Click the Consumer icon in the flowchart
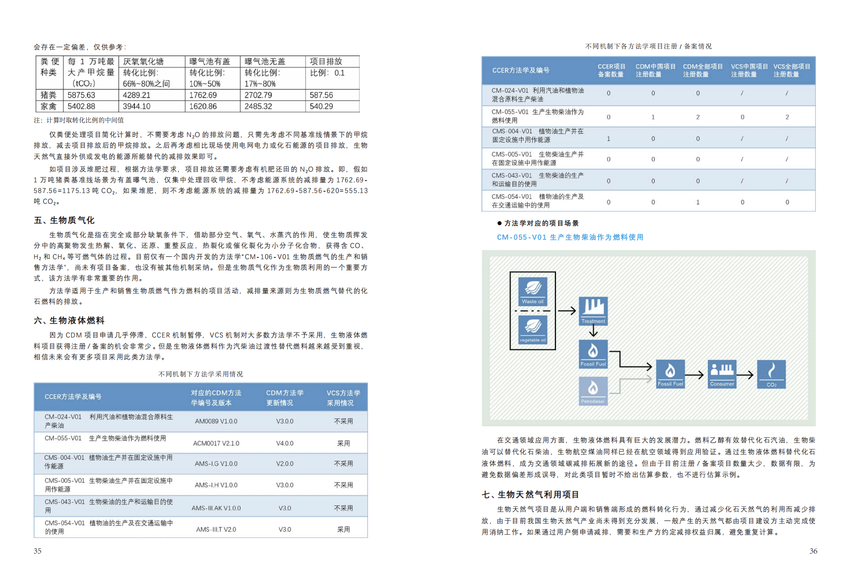The image size is (849, 574). [722, 374]
